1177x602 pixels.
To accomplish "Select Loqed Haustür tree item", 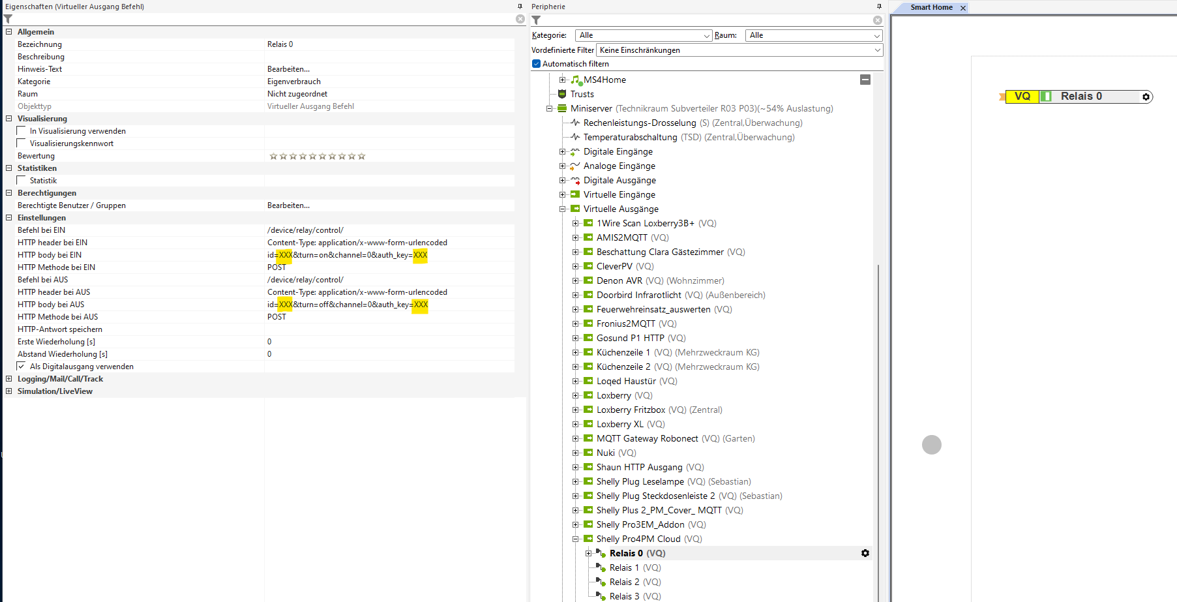I will coord(637,381).
